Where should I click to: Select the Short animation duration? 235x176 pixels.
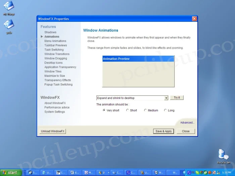(x=128, y=110)
